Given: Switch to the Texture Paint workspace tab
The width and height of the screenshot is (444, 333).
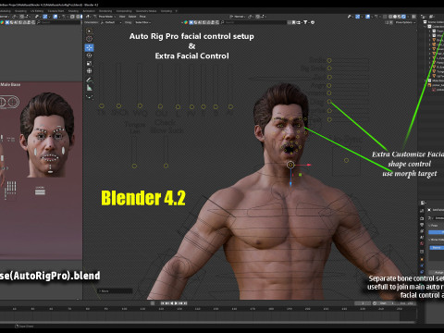Looking at the screenshot, I should click(55, 11).
